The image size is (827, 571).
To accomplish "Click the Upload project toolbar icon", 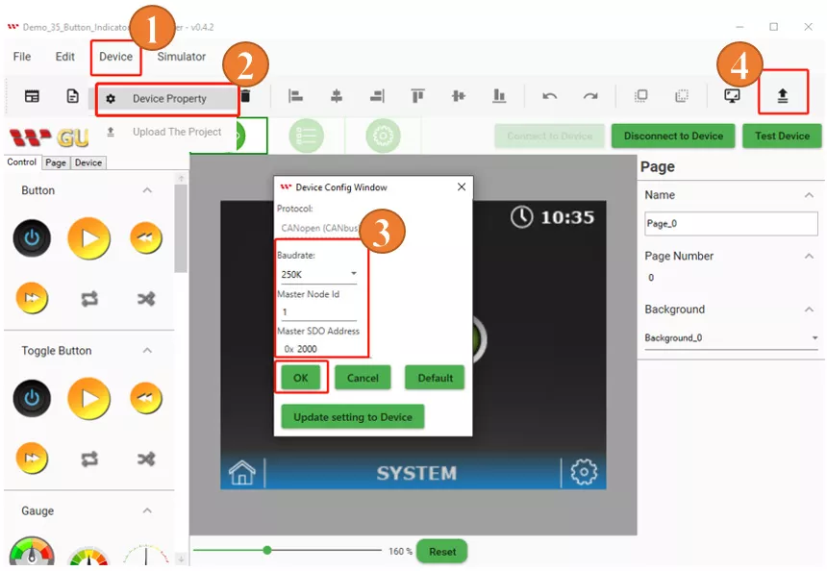I will tap(782, 96).
